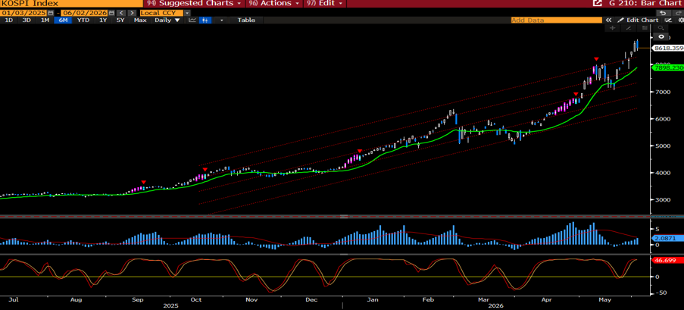Click the red signal marker near January

[360, 151]
